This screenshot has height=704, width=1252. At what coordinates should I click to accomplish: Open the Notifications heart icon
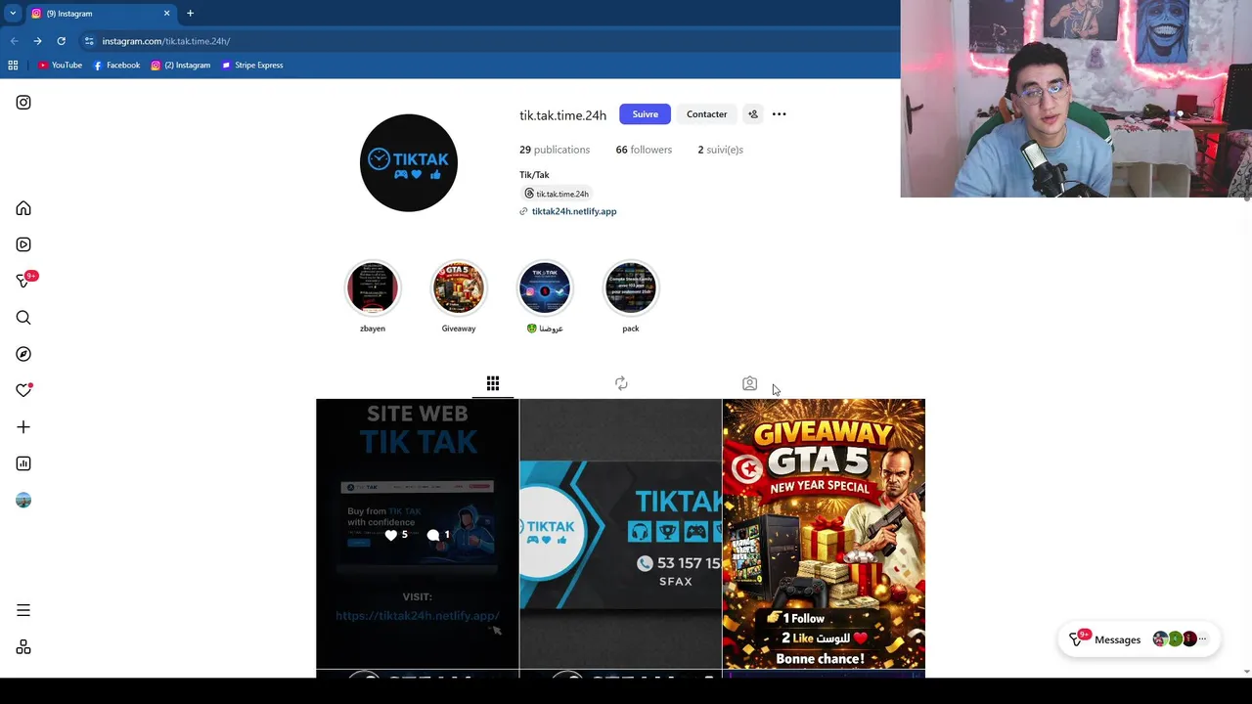click(23, 390)
